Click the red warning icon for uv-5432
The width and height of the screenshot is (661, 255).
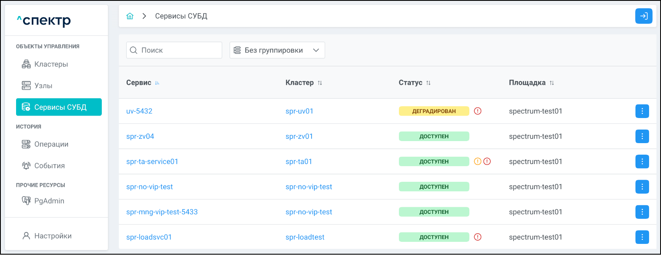click(x=478, y=111)
